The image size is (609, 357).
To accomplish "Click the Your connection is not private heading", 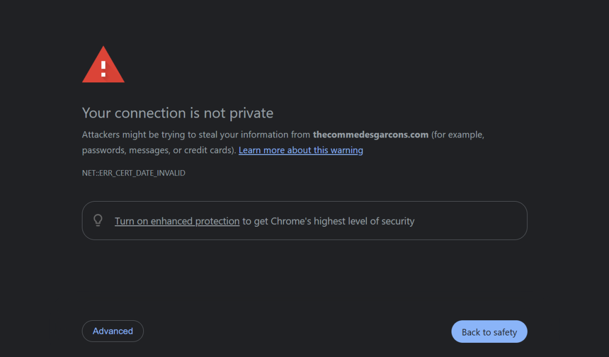I will point(177,113).
